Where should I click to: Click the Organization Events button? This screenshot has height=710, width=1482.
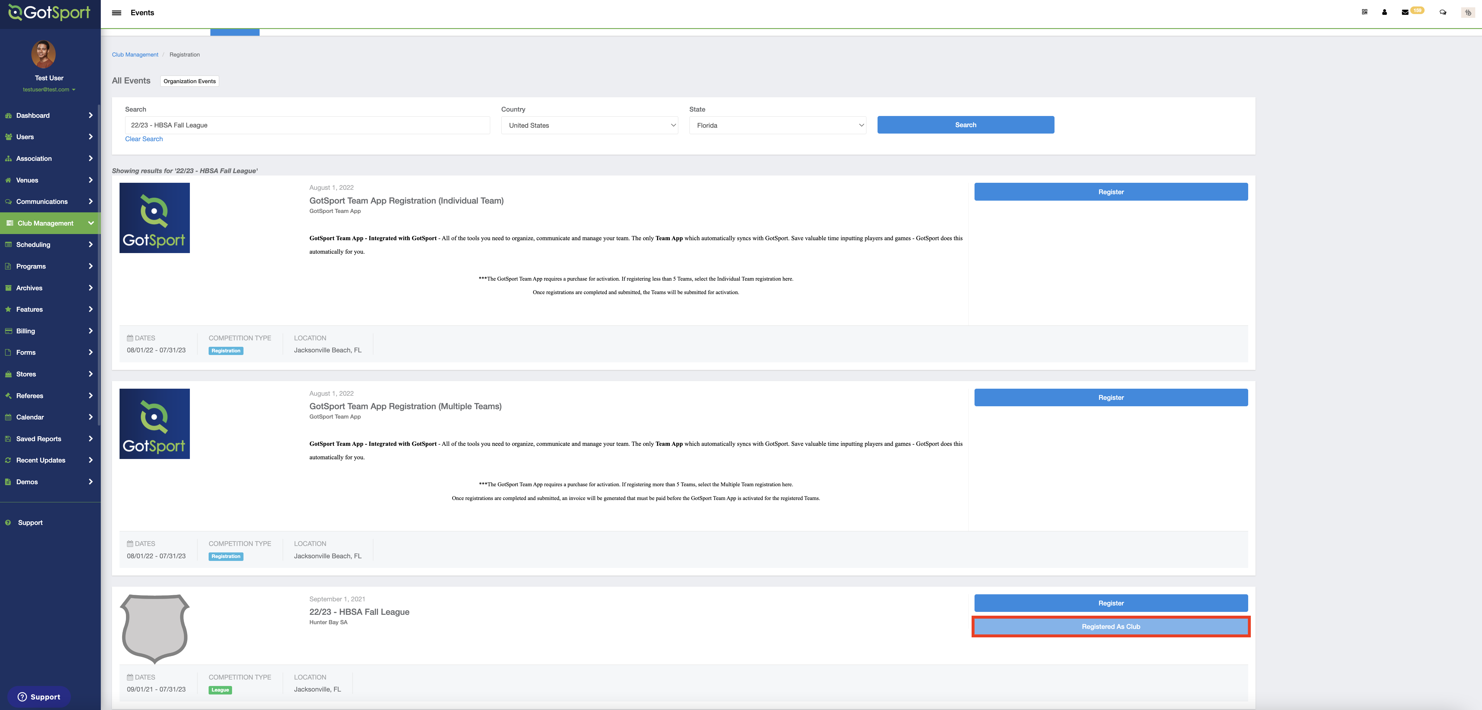pos(189,81)
